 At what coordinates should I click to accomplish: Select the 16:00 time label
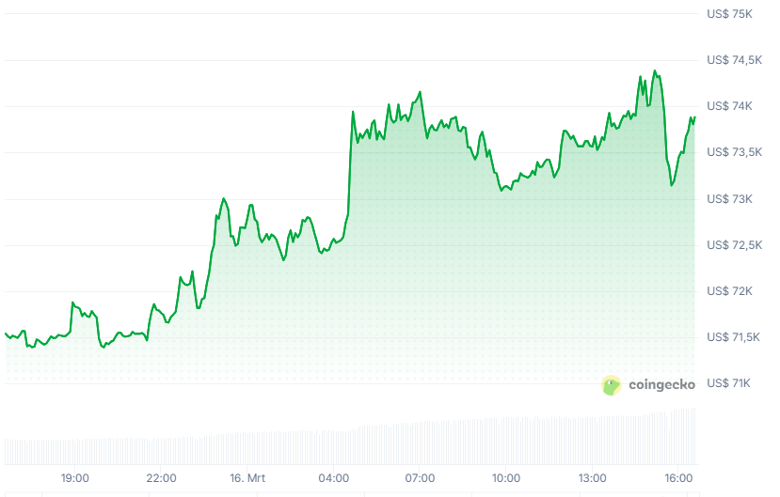[678, 477]
